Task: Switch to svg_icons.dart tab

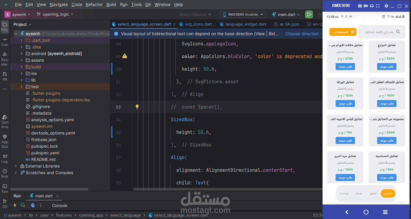Action: click(196, 24)
